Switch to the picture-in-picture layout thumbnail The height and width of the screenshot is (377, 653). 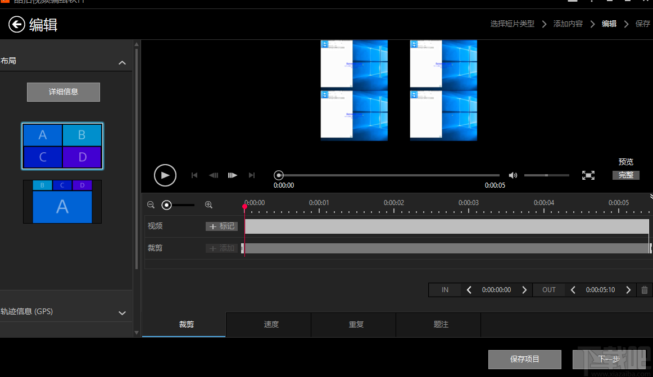pyautogui.click(x=62, y=201)
